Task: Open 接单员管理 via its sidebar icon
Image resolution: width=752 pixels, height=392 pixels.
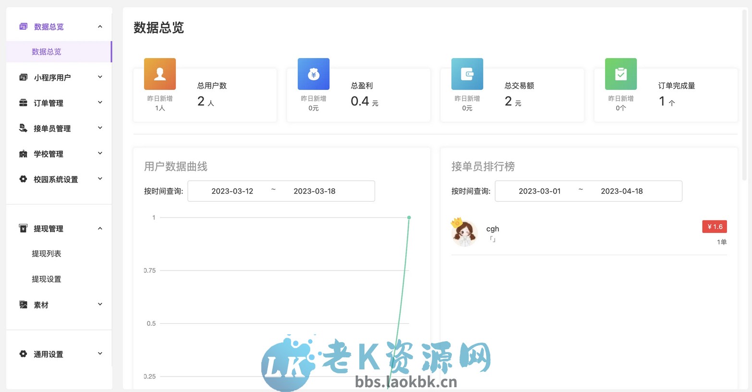Action: coord(23,128)
